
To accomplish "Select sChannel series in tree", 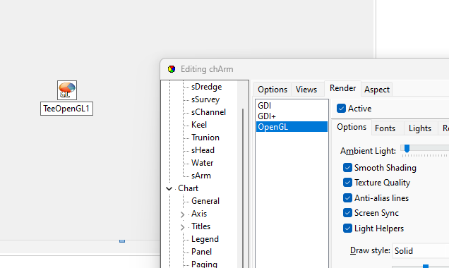I will 208,112.
